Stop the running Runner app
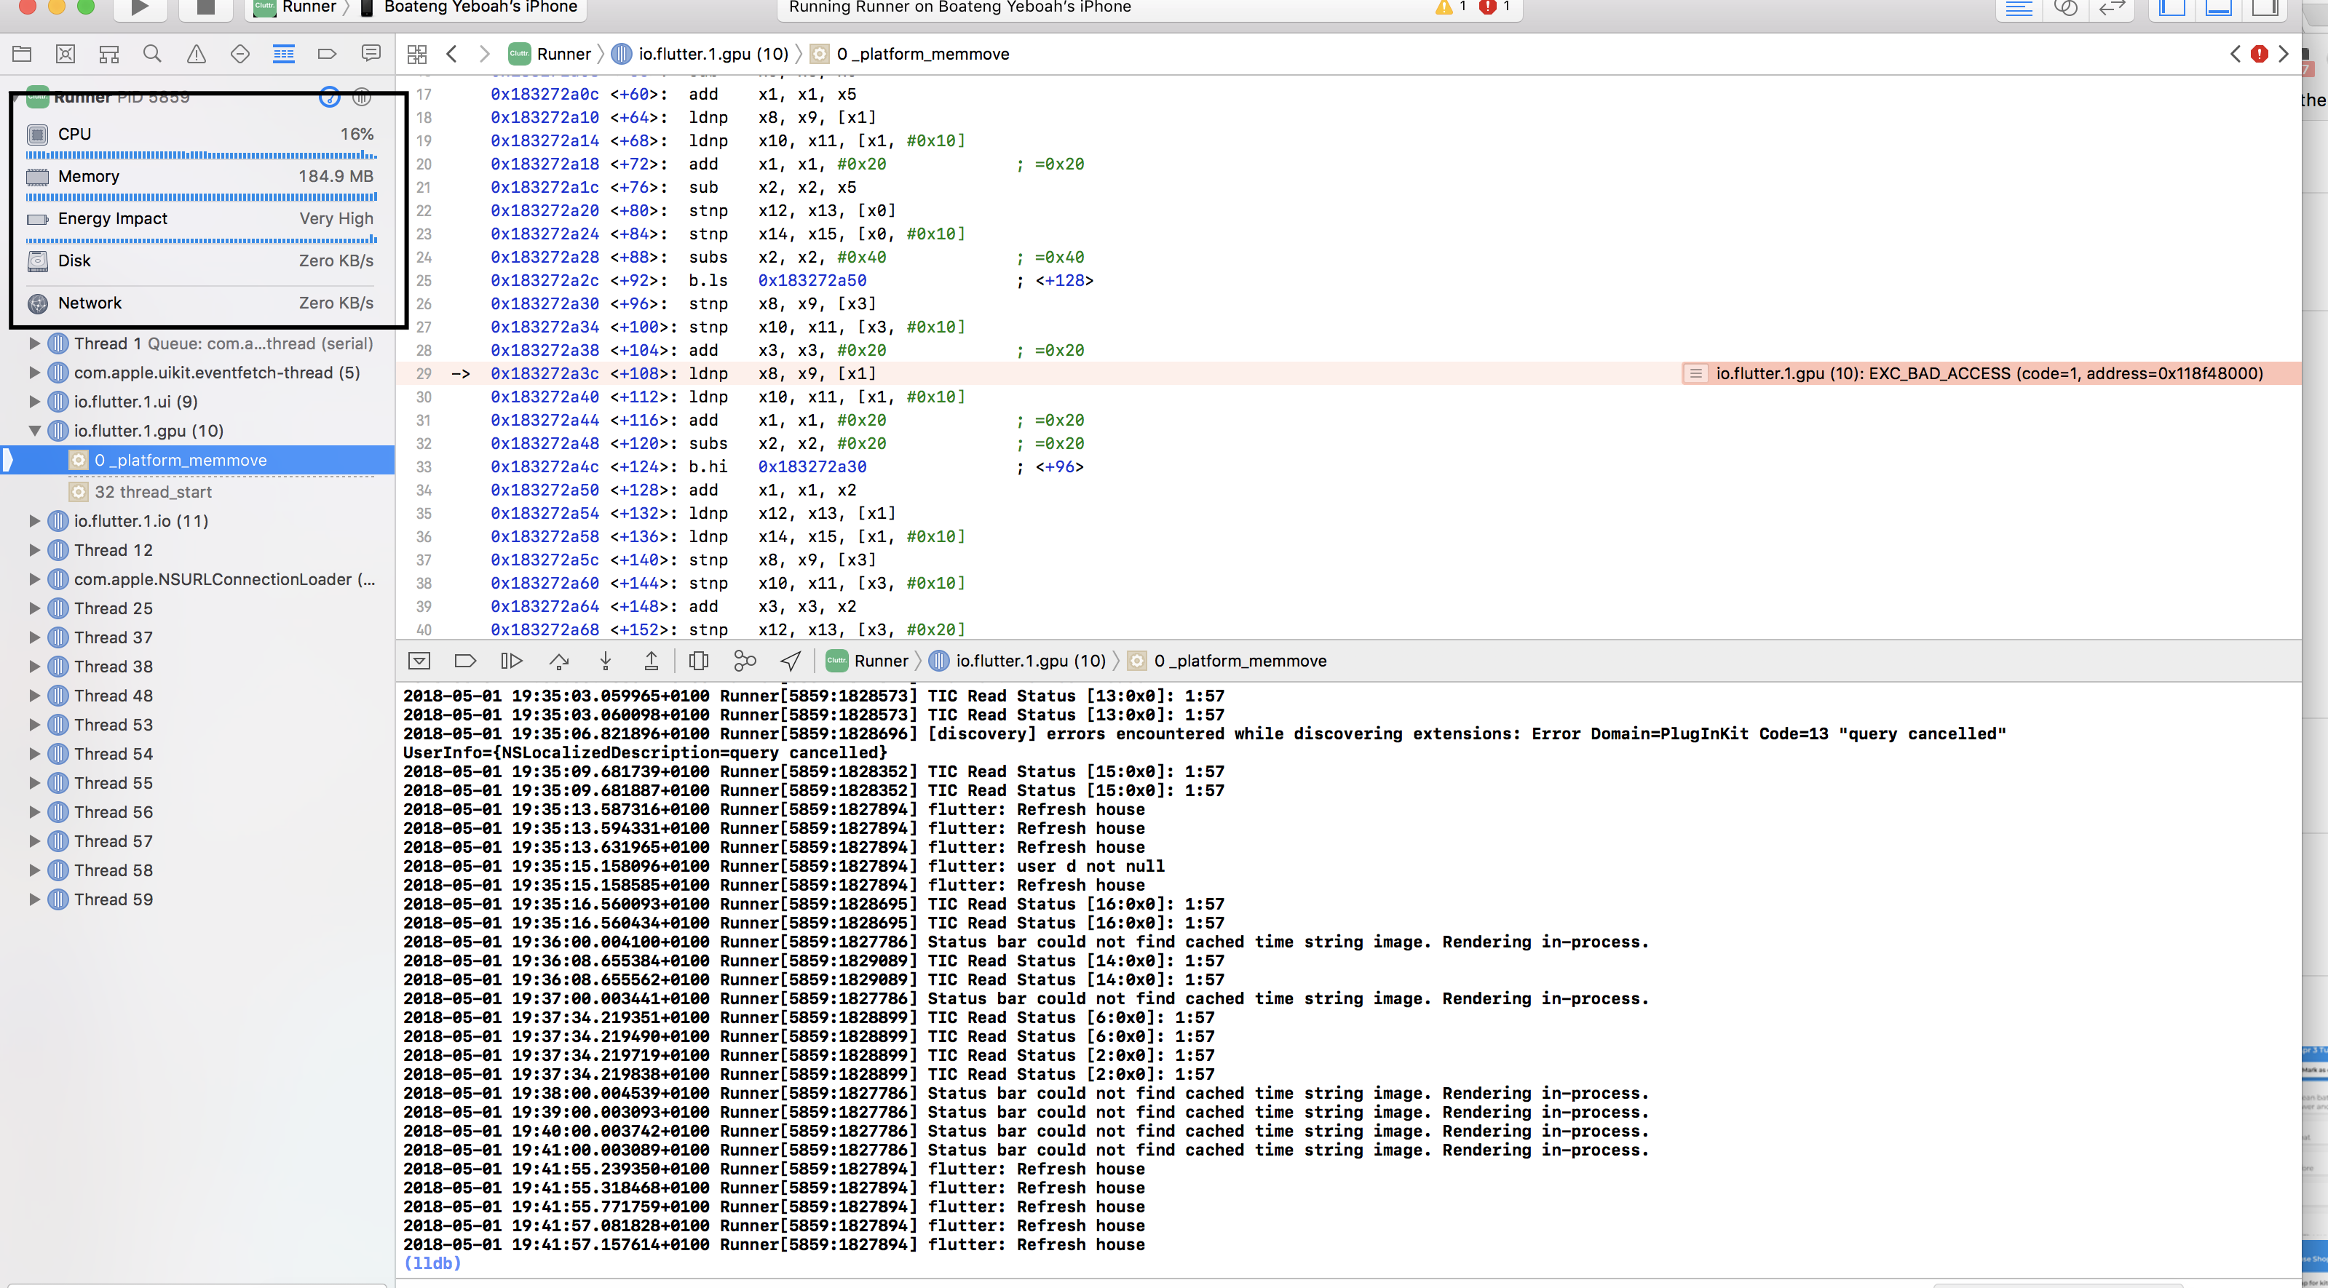The width and height of the screenshot is (2328, 1288). [206, 10]
